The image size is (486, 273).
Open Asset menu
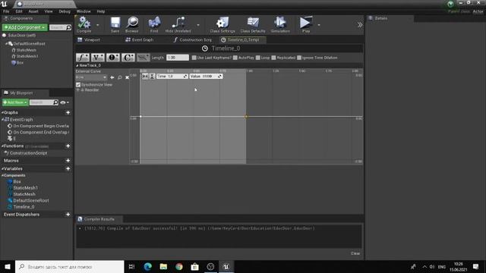pos(33,11)
